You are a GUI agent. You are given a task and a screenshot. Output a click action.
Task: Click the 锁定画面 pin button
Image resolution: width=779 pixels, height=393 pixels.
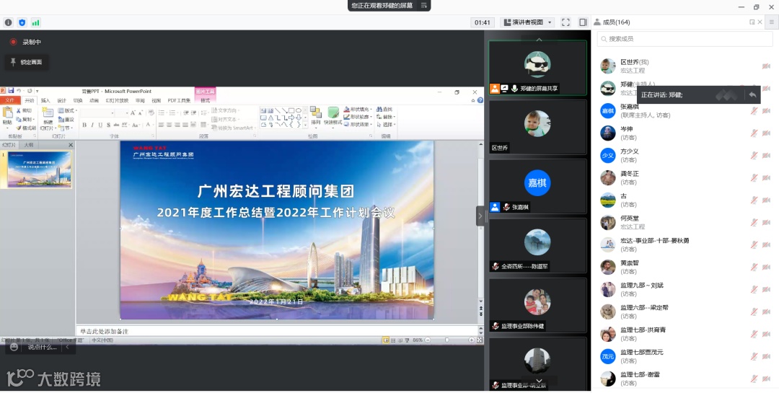(27, 62)
